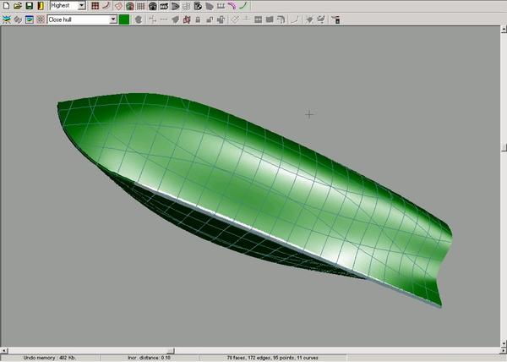This screenshot has width=507, height=362.
Task: Click the grey spark-shaped icon
Action: pyautogui.click(x=309, y=19)
